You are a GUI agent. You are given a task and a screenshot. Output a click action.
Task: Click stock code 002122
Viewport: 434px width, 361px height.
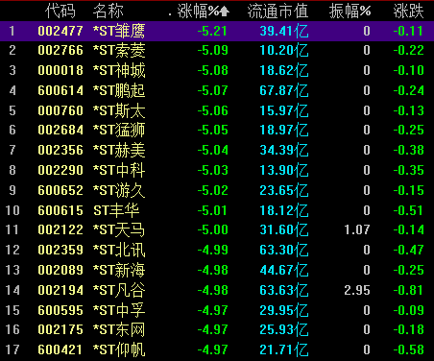click(60, 229)
